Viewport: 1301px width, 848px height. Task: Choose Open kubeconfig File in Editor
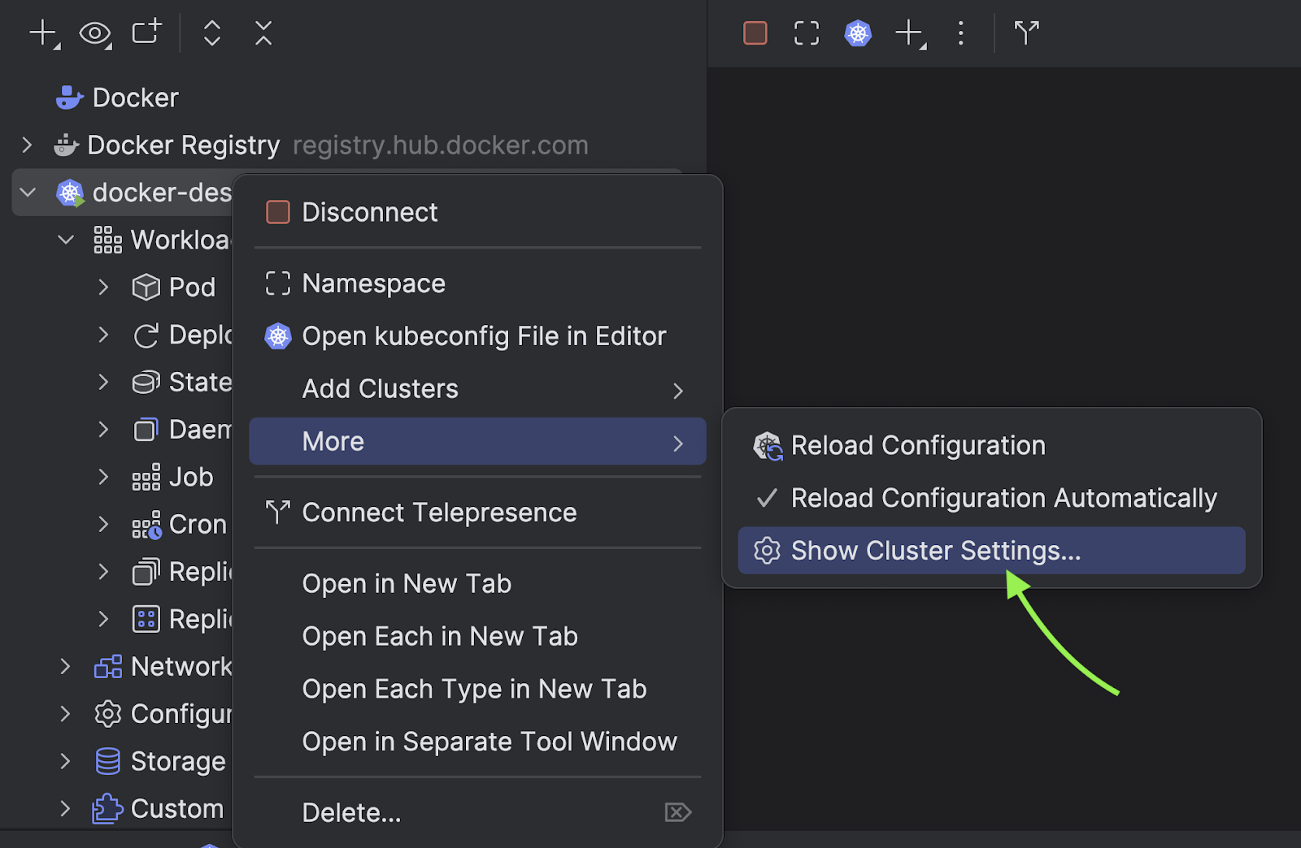[x=477, y=336]
